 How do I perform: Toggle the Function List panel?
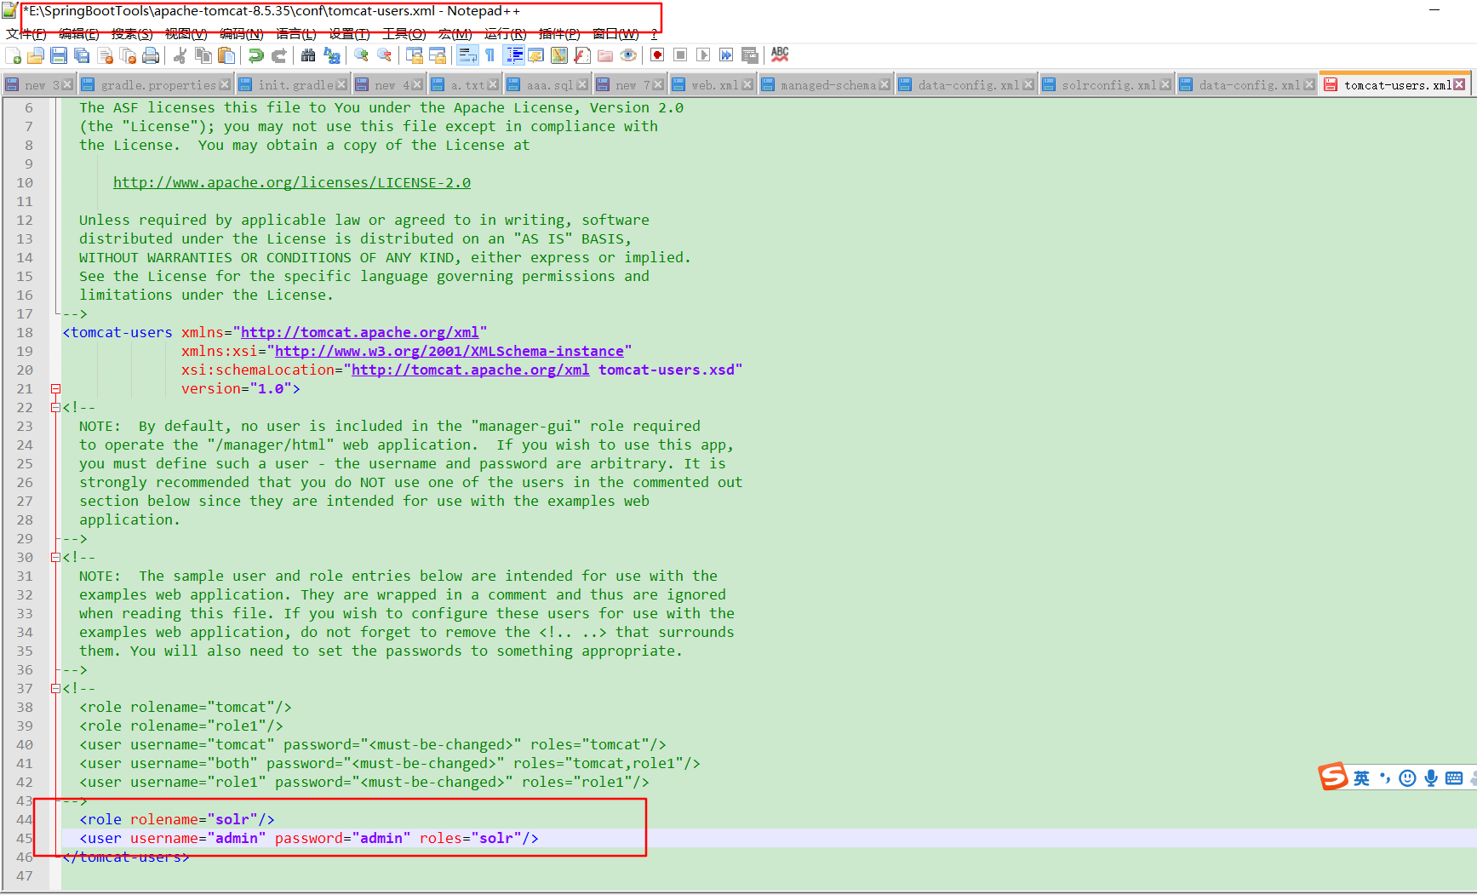point(582,56)
